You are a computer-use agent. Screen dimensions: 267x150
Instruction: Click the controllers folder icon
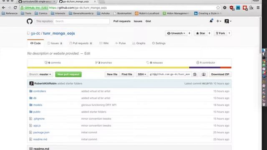31,91
